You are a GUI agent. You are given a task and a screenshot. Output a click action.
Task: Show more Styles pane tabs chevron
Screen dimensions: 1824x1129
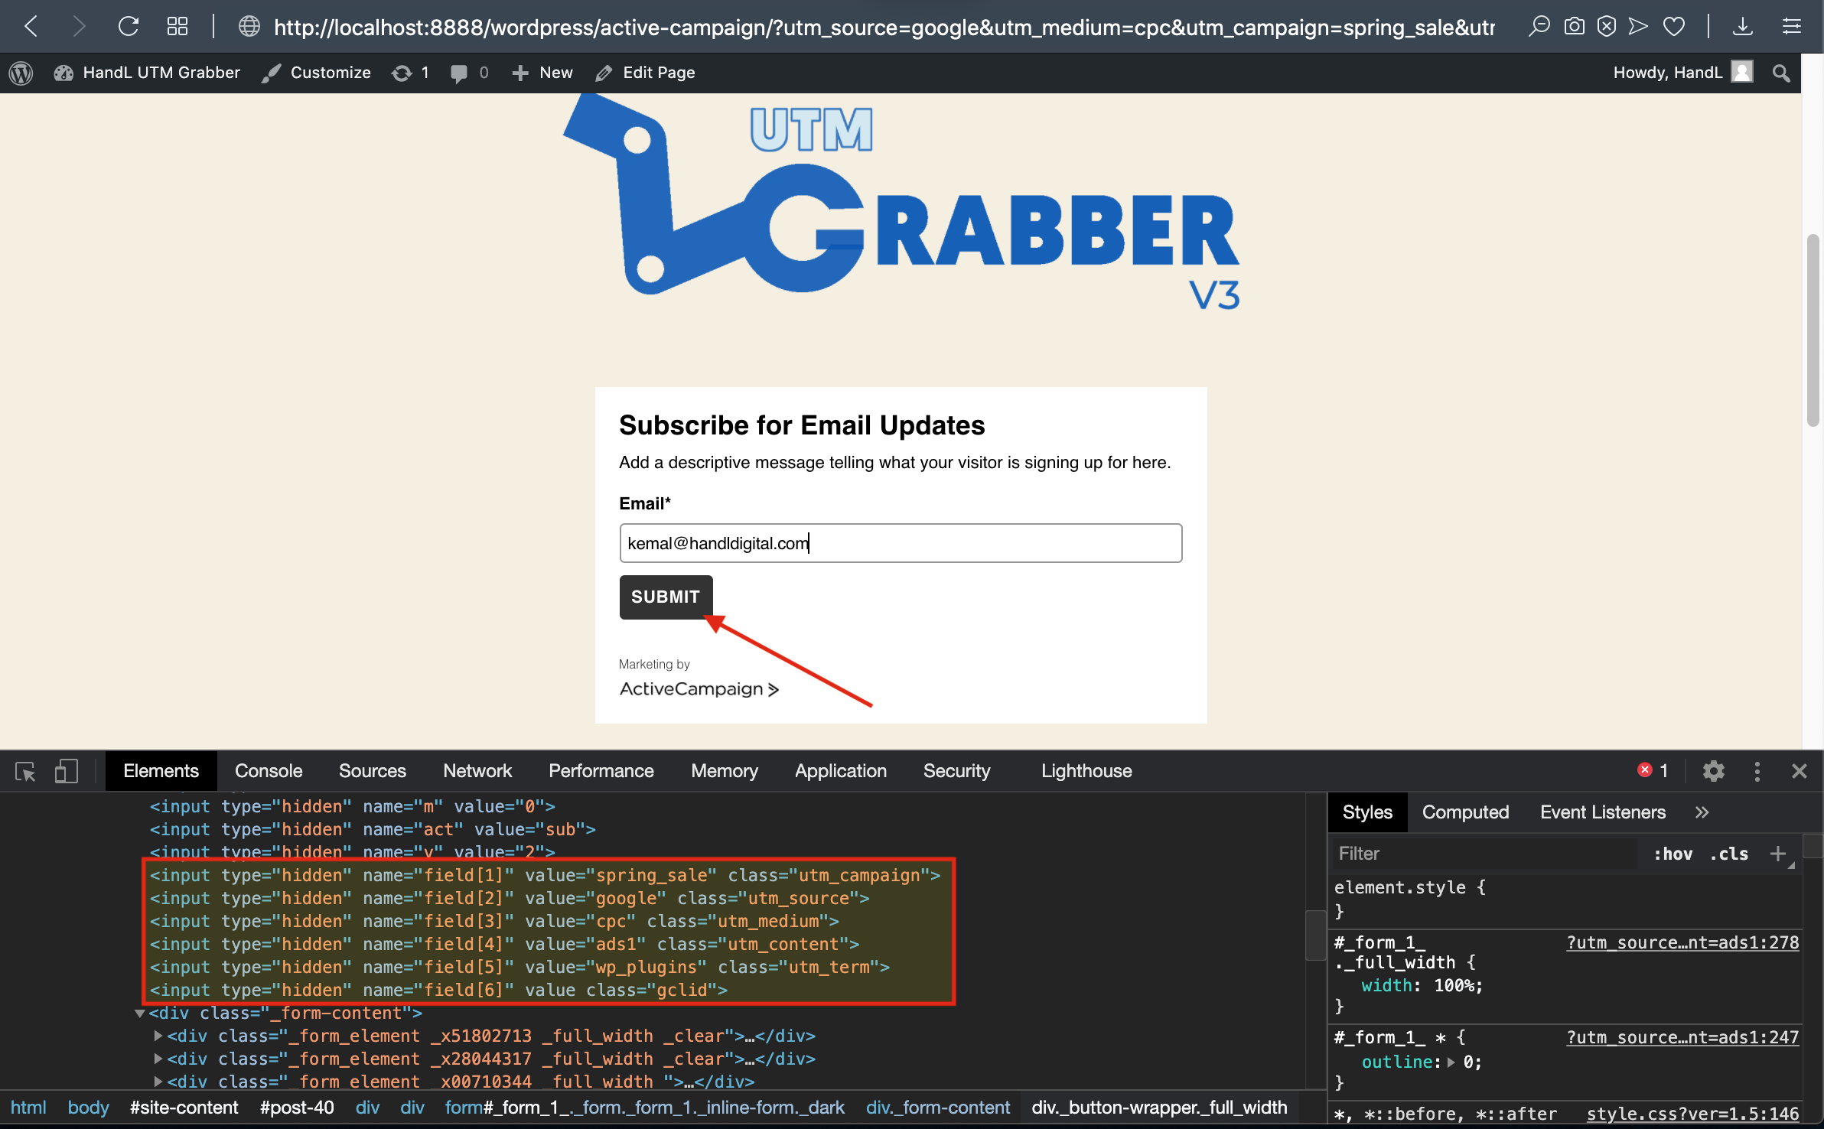1702,812
